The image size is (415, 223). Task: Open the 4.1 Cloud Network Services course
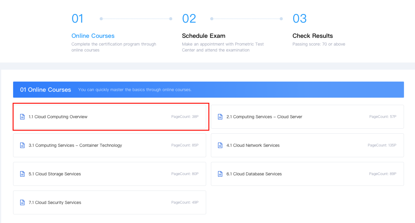253,145
